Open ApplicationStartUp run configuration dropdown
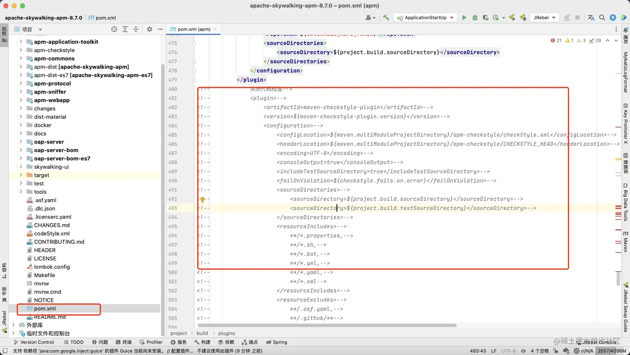The height and width of the screenshot is (355, 630). (425, 17)
